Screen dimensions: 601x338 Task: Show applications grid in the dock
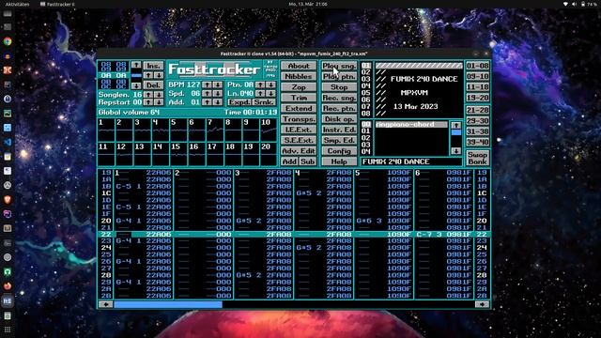point(8,330)
